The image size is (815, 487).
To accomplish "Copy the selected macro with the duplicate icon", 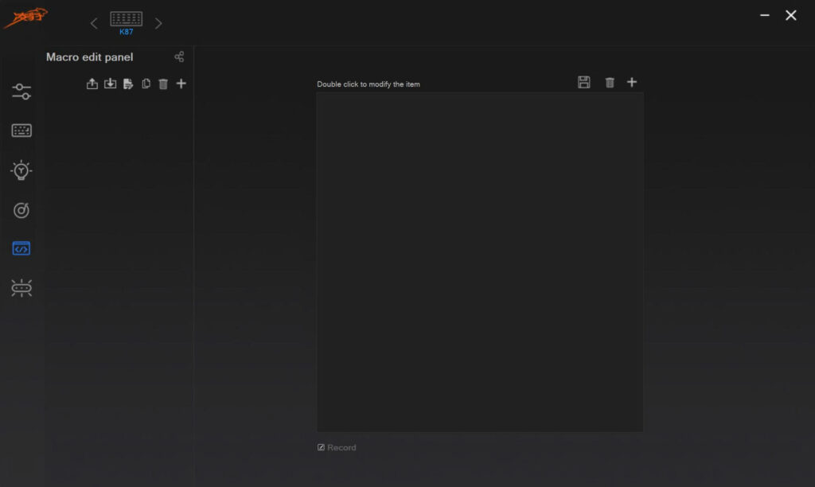I will pyautogui.click(x=146, y=84).
